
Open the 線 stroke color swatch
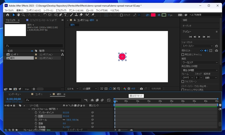[164, 15]
